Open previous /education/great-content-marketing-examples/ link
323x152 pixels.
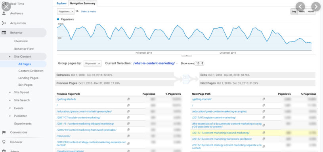[x=84, y=111]
